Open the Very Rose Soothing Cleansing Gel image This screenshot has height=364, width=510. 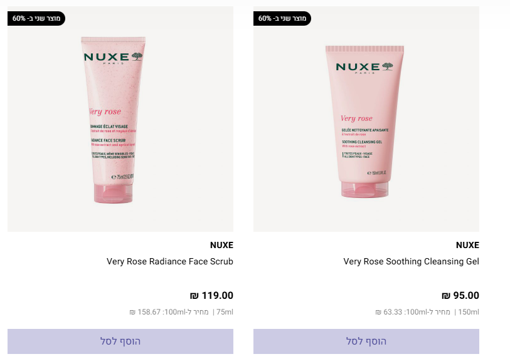366,119
